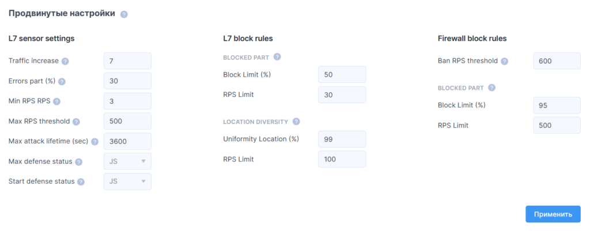Image resolution: width=590 pixels, height=231 pixels.
Task: Click Location Diversity help icon
Action: pyautogui.click(x=296, y=122)
